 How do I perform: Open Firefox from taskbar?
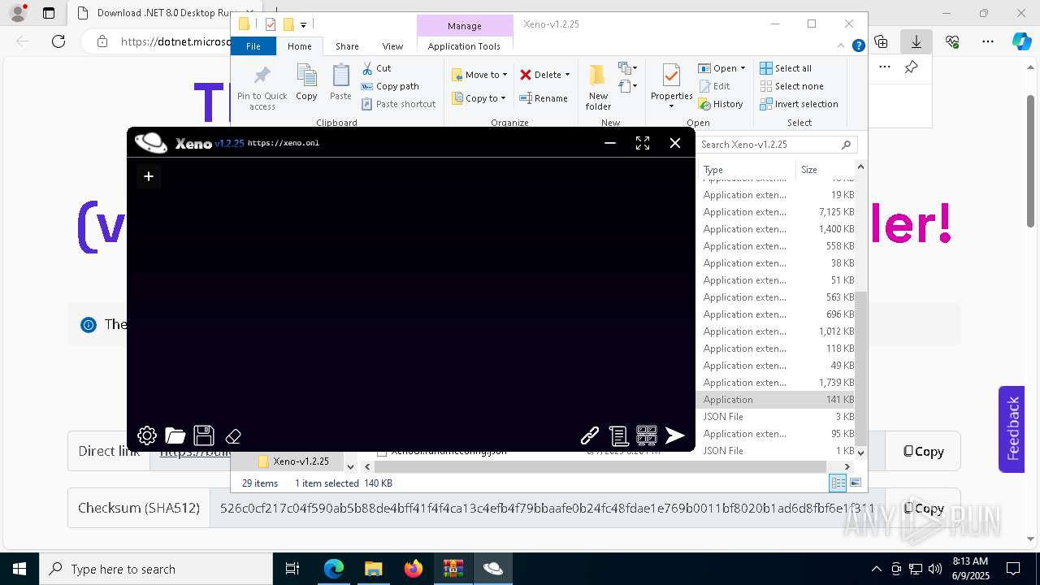[414, 569]
